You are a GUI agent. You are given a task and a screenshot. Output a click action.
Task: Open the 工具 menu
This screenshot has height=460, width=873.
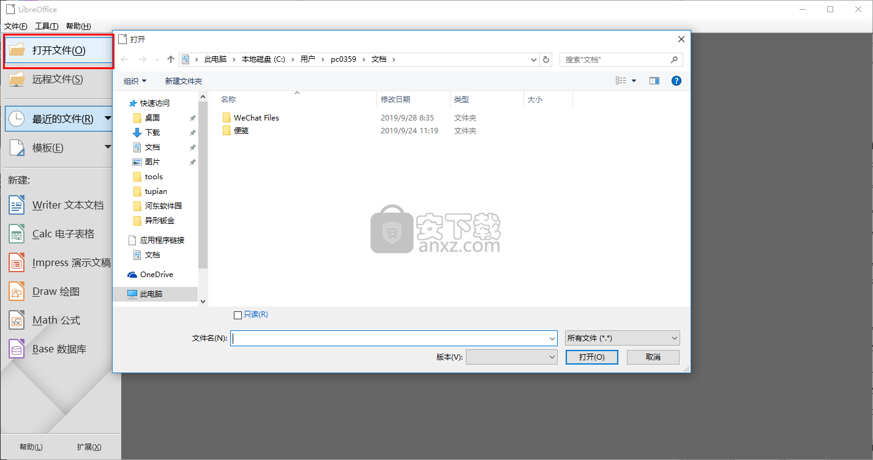47,26
